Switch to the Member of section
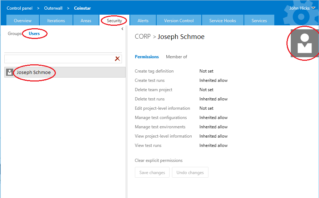Viewport: 319px width, 198px height. point(176,57)
